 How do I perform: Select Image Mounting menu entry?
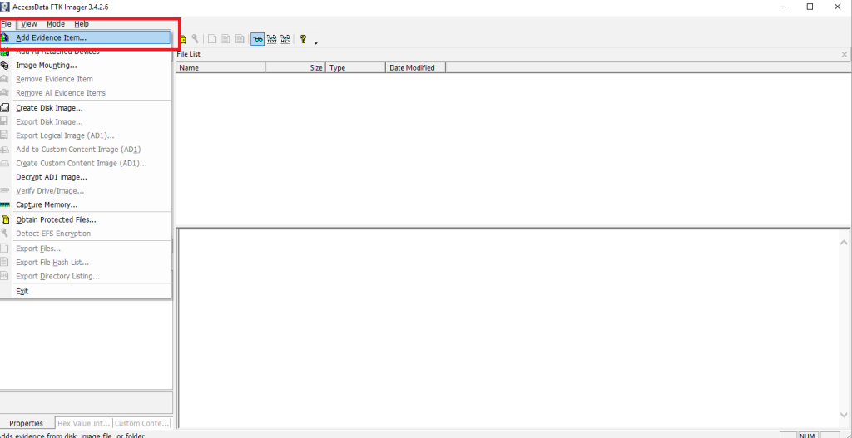pos(86,65)
